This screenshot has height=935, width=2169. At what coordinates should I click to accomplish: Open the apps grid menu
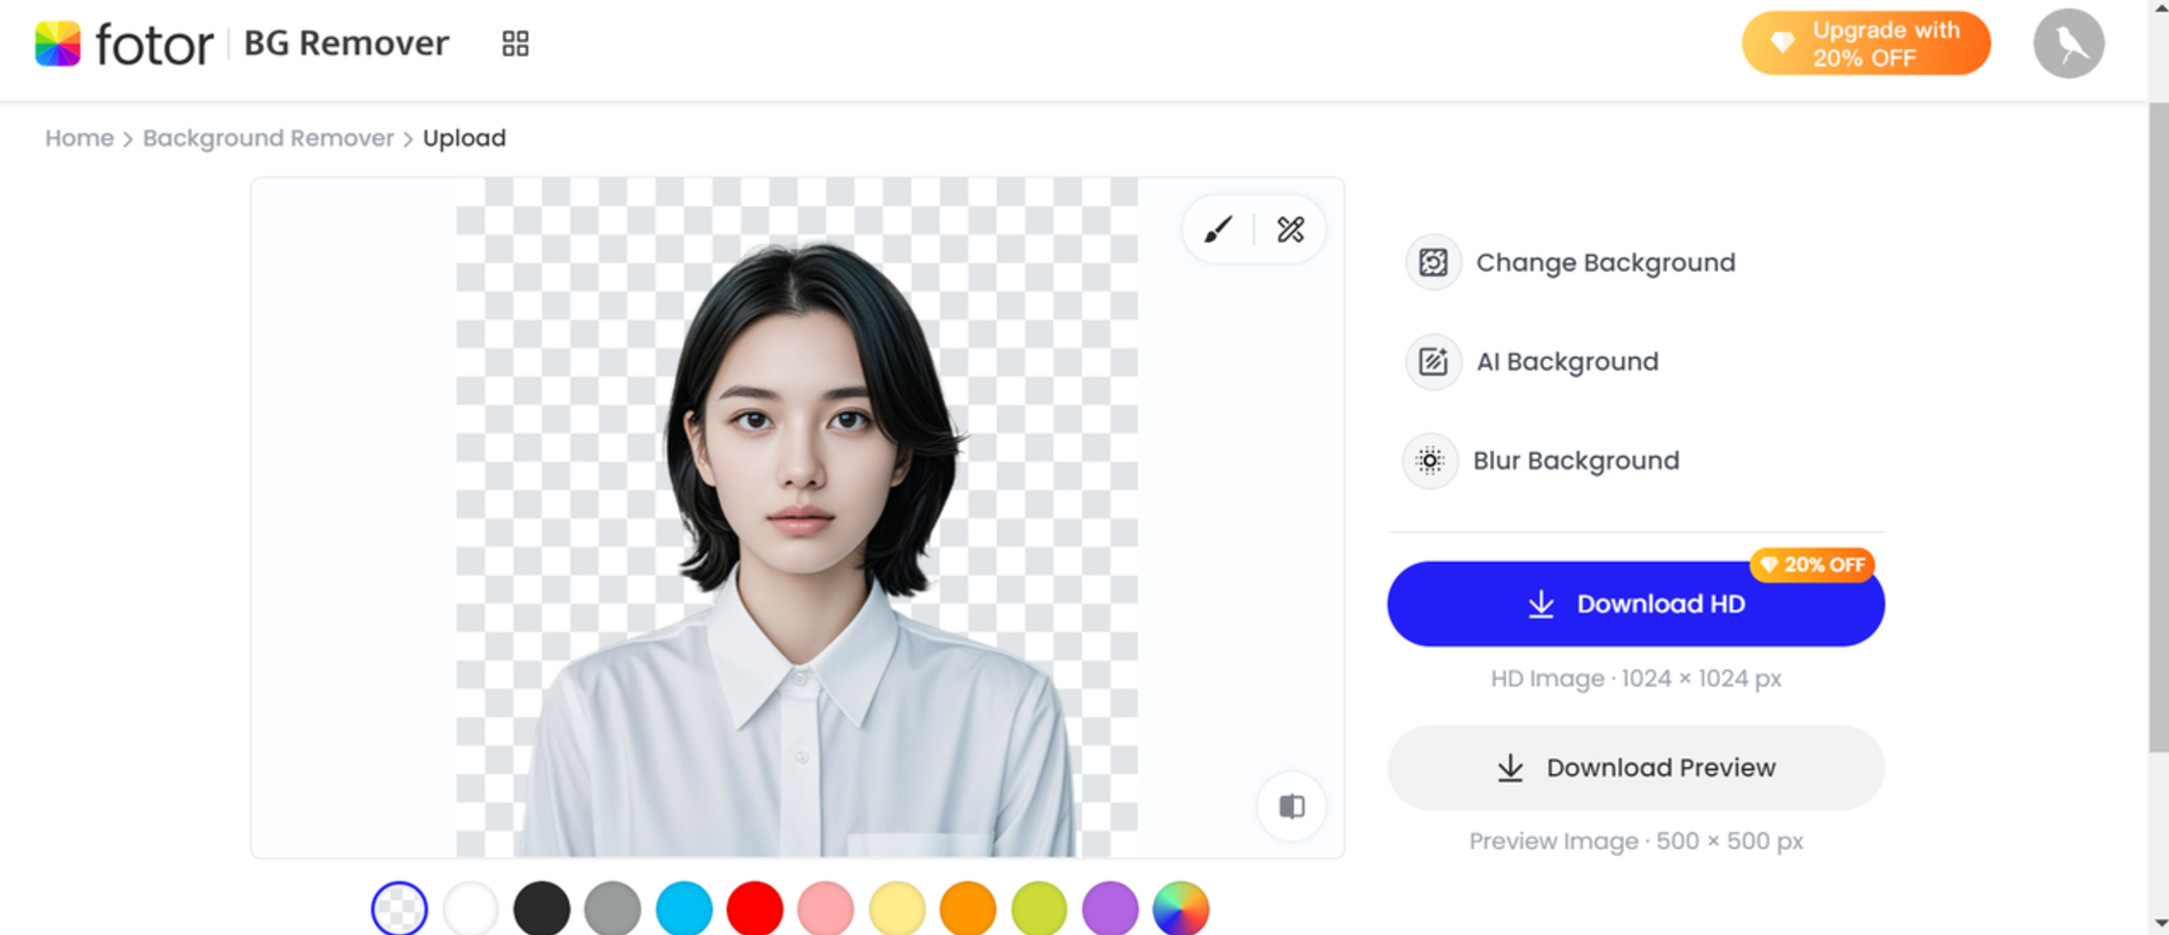(516, 43)
